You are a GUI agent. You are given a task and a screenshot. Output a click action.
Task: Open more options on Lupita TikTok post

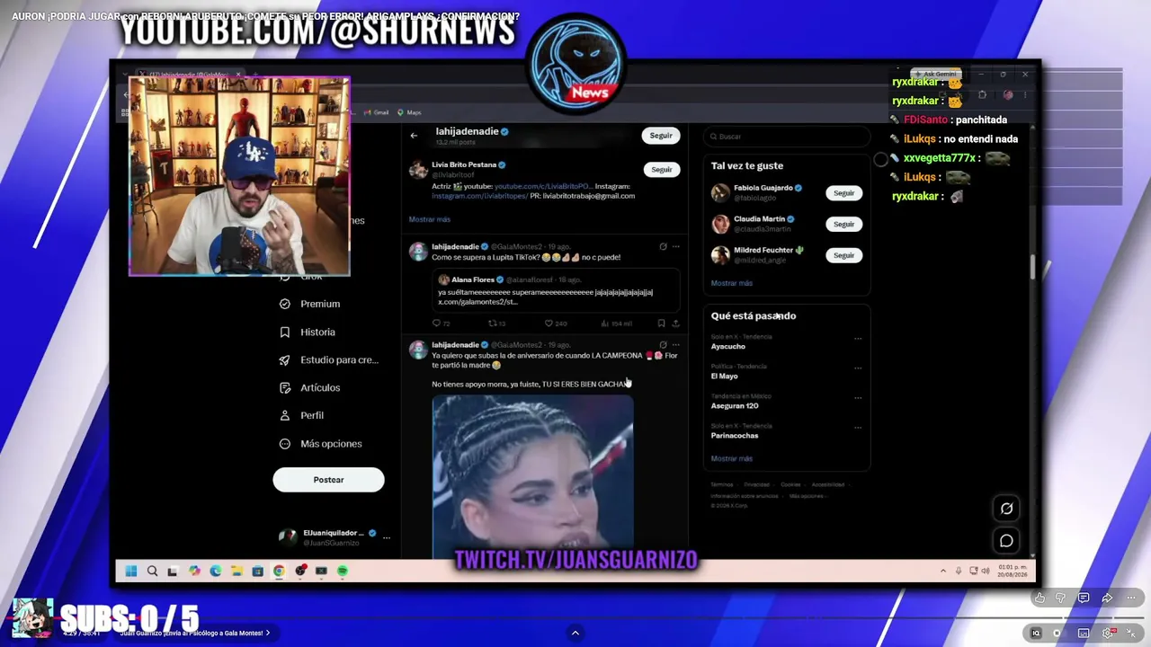coord(676,246)
